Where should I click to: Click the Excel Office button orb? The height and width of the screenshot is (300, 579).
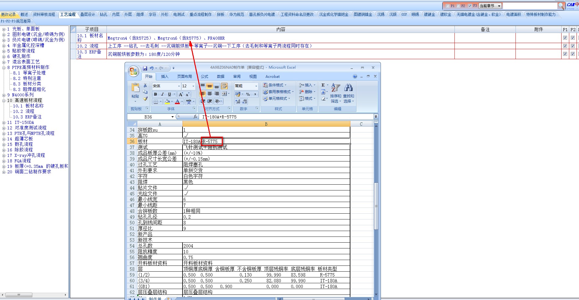pos(133,71)
